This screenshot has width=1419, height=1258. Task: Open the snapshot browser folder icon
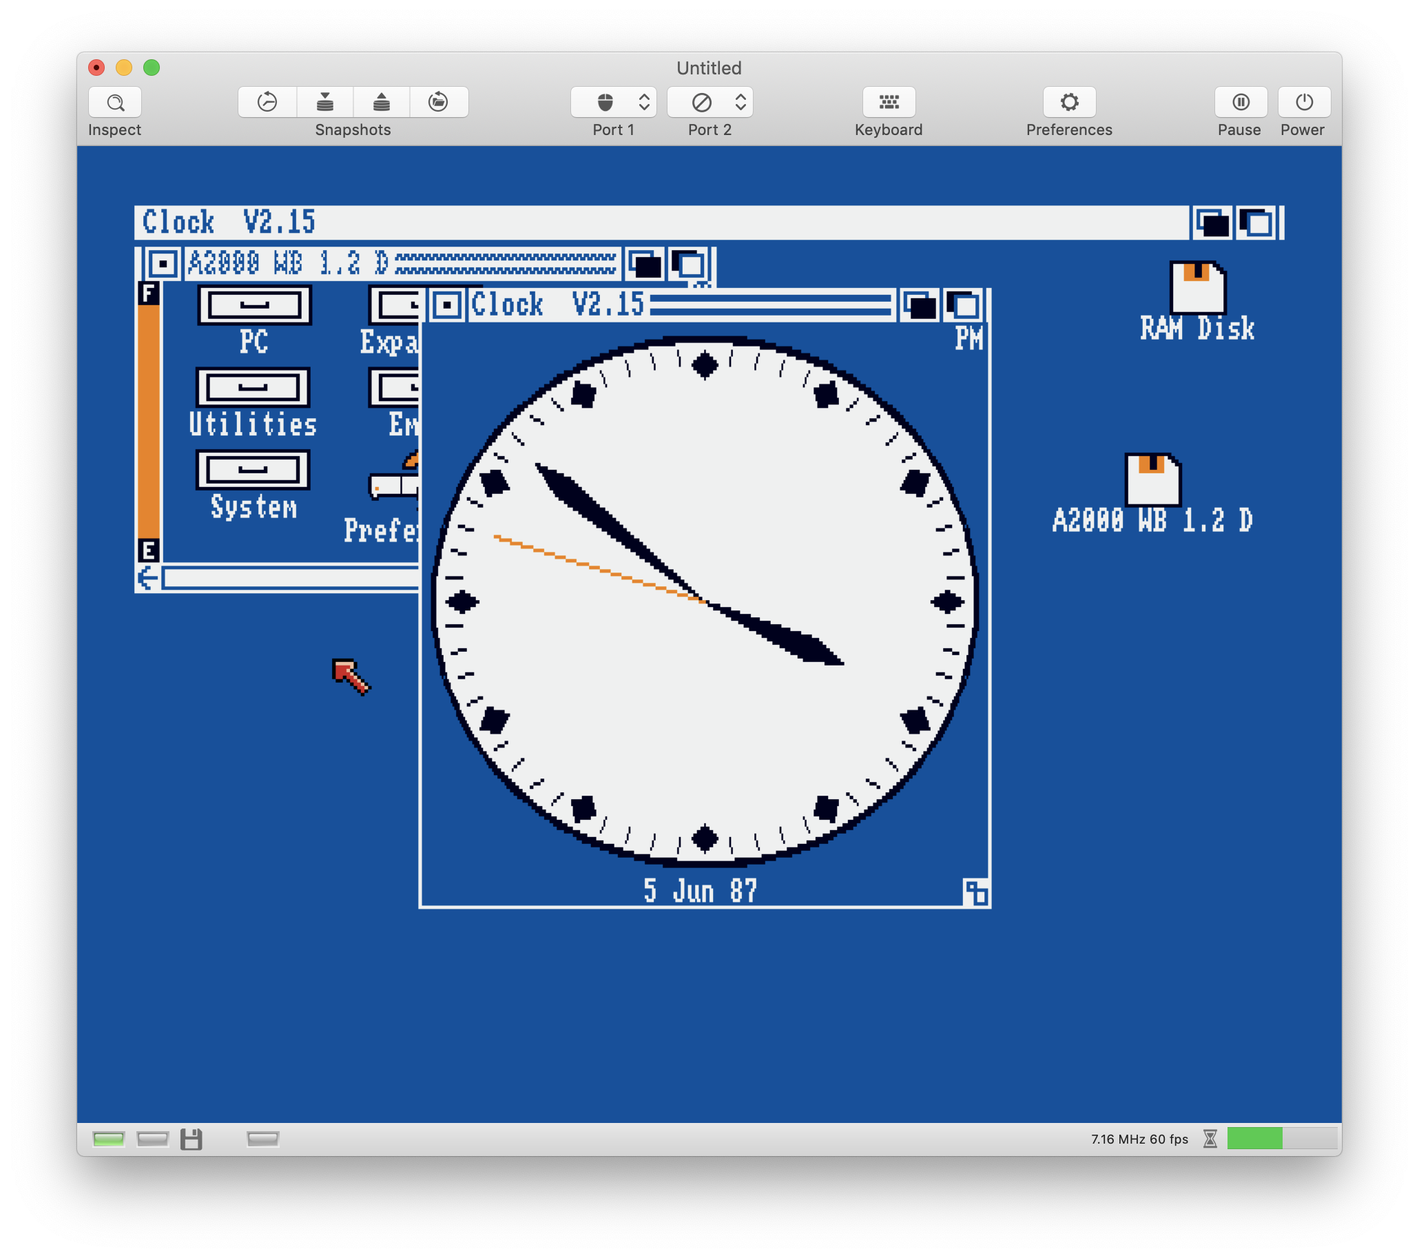[x=438, y=103]
